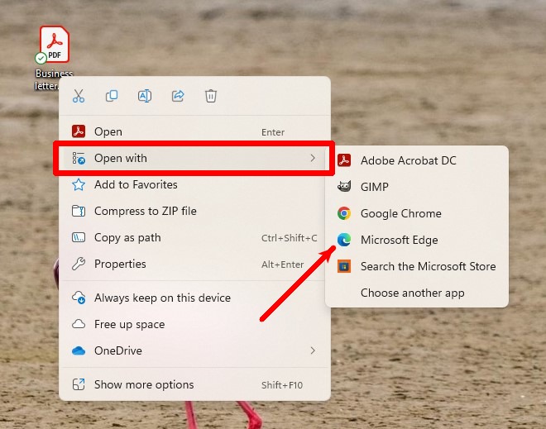546x429 pixels.
Task: Select the Business letter PDF desktop icon
Action: point(54,57)
